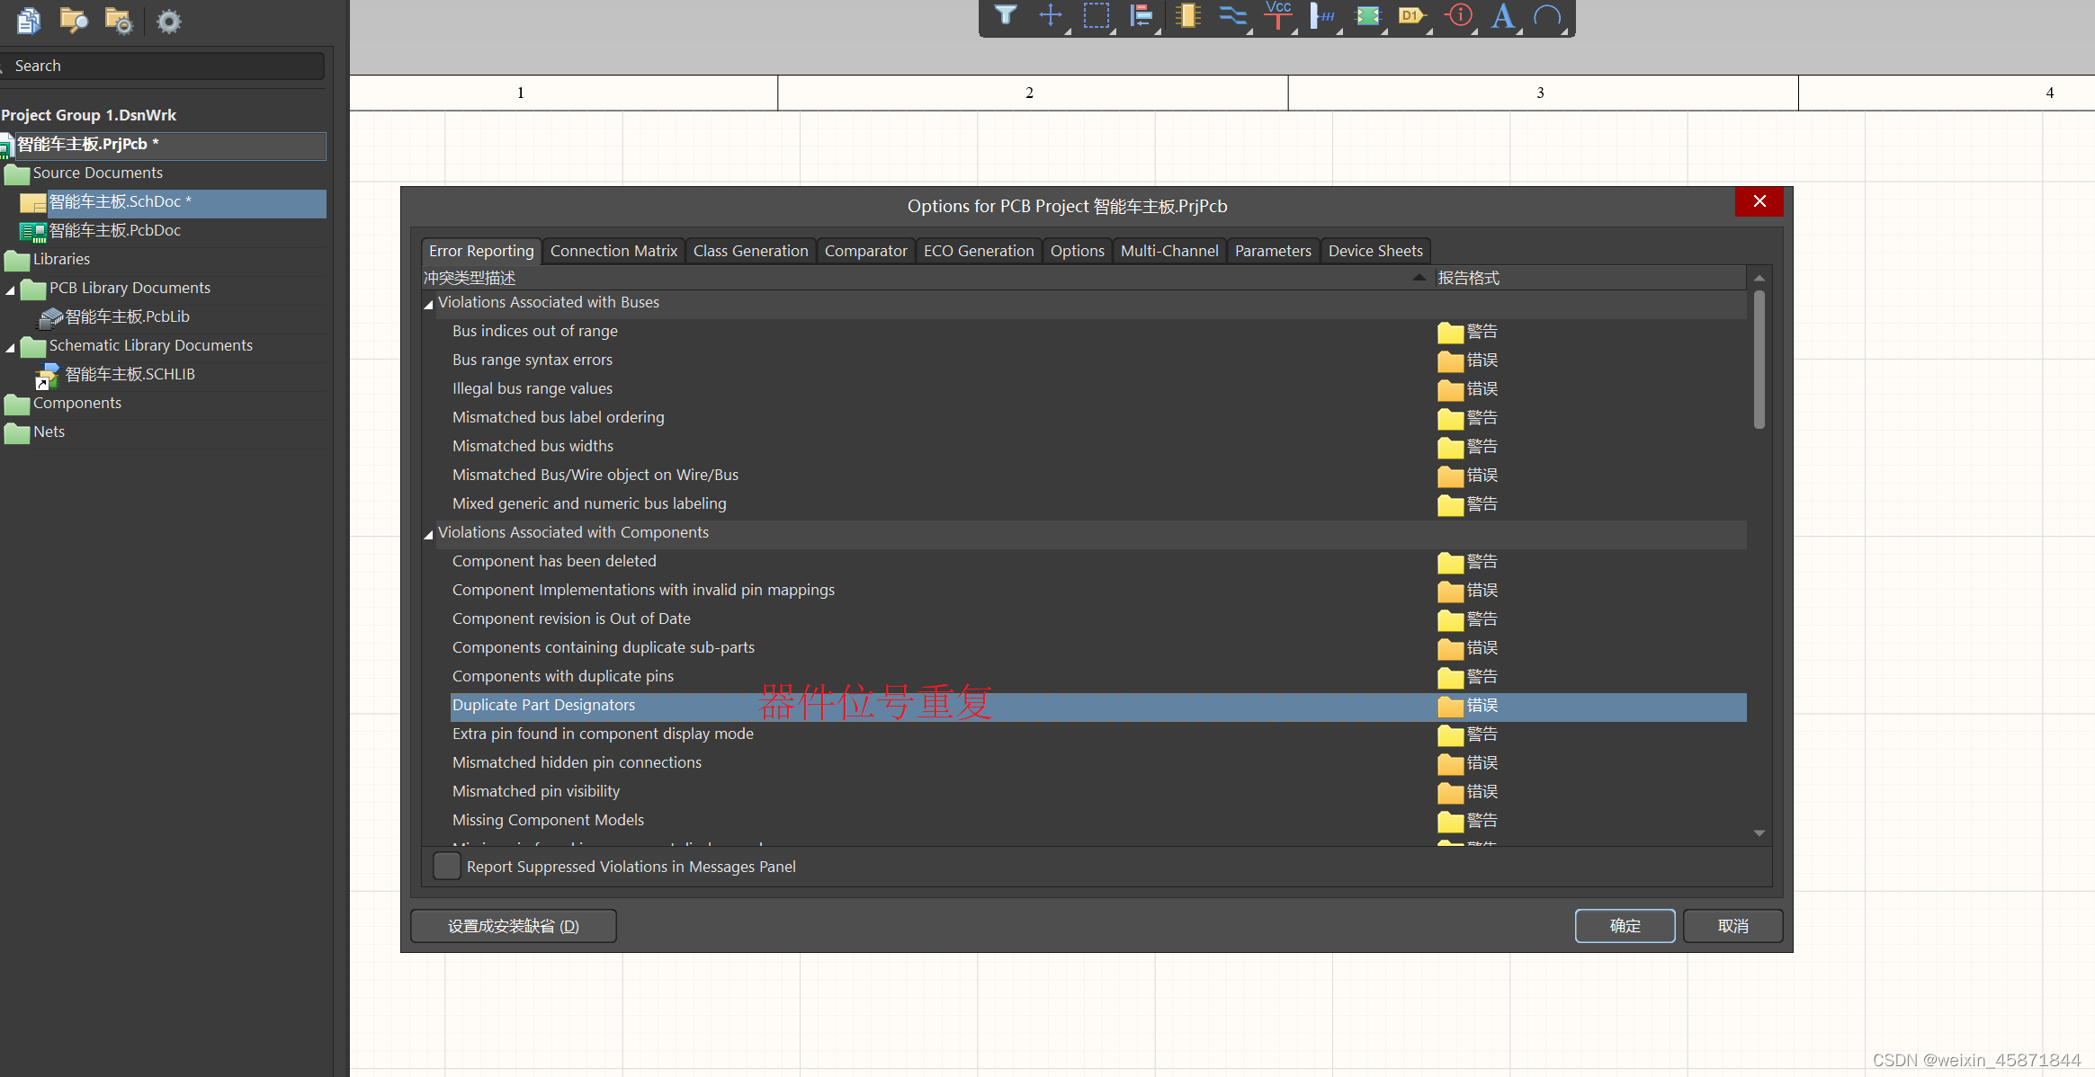Click report mode folder for Duplicate Part Designators
Screen dimensions: 2095x1077
1449,706
